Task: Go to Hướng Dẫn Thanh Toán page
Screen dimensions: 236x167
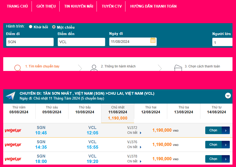Action: tap(153, 6)
